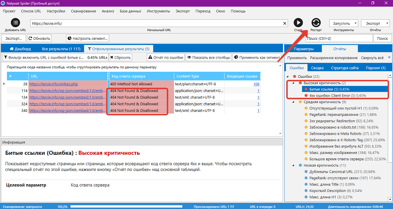Open the Настройки menu
Screen dimensions: 393x209
point(56,11)
